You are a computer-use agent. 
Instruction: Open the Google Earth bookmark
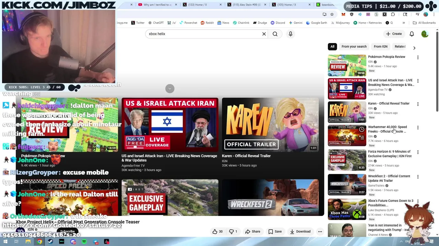click(x=317, y=23)
